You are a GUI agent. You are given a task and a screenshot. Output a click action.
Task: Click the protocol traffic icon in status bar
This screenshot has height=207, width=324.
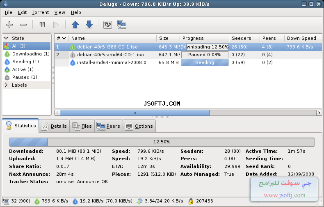coord(140,201)
